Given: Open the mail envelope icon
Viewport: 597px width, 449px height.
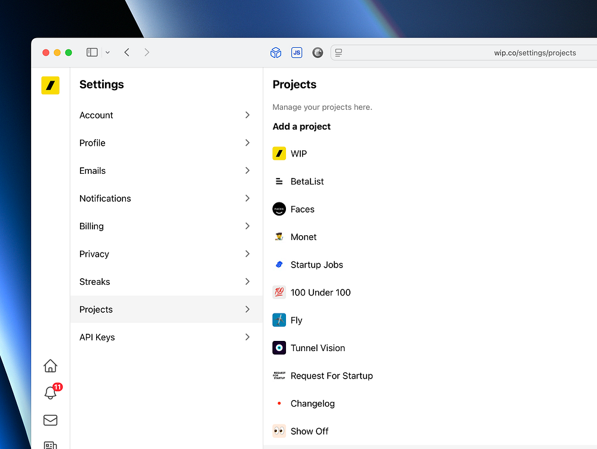Looking at the screenshot, I should (x=50, y=420).
